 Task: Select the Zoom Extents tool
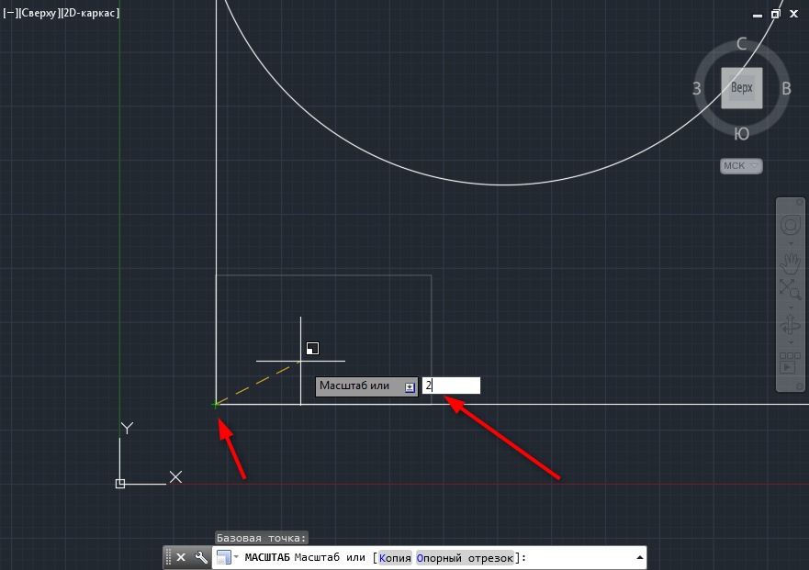click(x=790, y=289)
